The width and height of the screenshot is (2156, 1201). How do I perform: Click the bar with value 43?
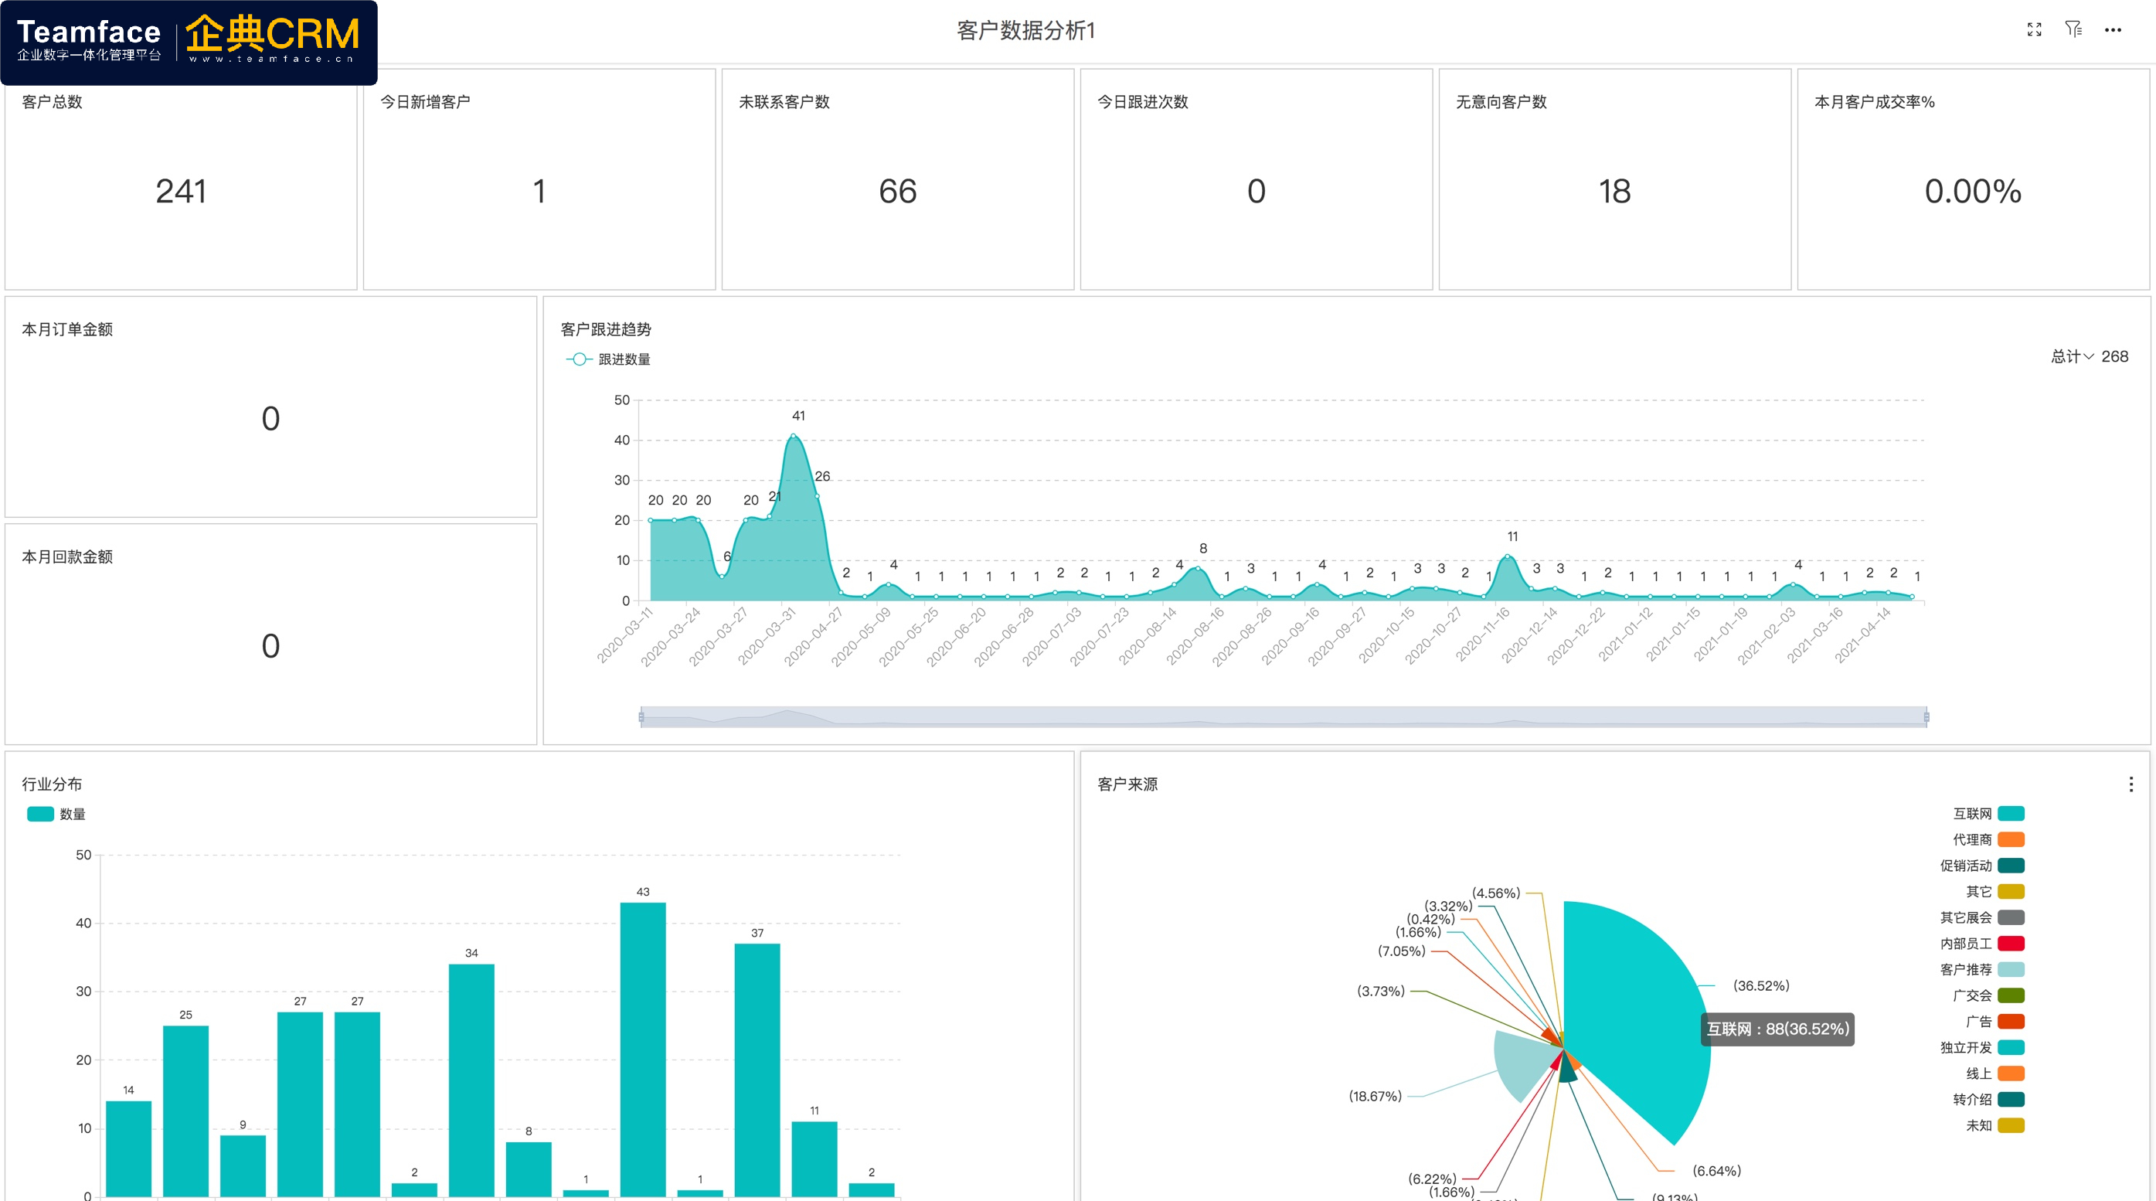[643, 1050]
